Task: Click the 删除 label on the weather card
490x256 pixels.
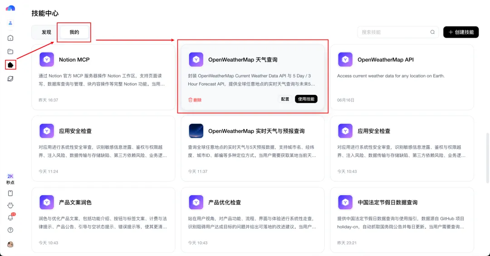Action: coord(197,100)
